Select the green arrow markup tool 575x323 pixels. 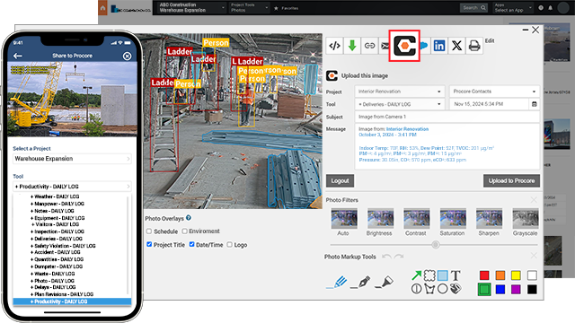point(416,275)
